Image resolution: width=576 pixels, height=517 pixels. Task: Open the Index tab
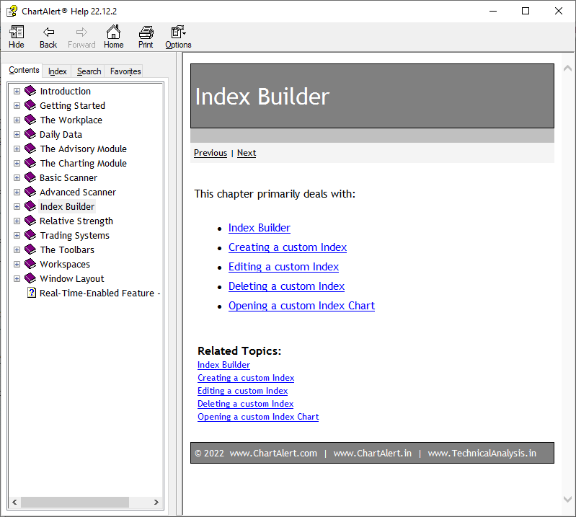(57, 71)
